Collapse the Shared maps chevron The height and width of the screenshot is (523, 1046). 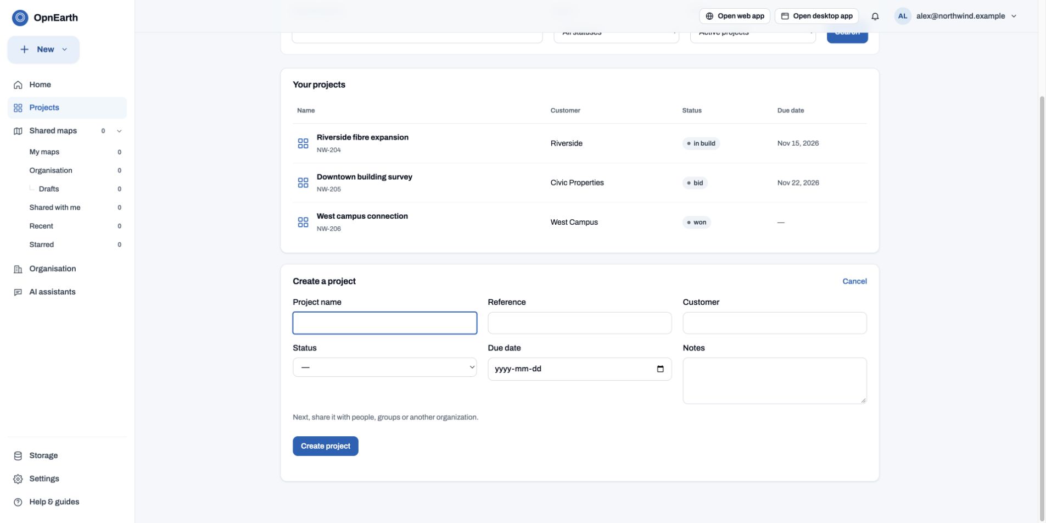pyautogui.click(x=119, y=131)
